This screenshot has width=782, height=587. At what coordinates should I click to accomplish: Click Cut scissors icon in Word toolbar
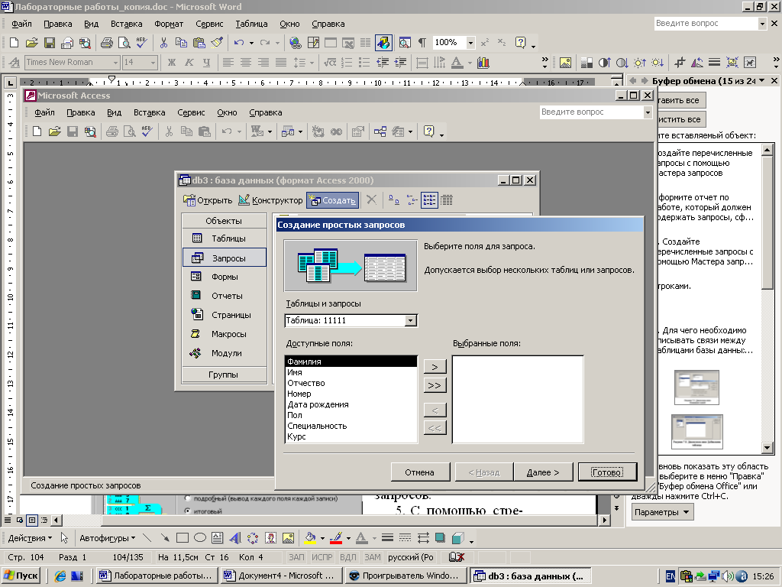click(163, 43)
